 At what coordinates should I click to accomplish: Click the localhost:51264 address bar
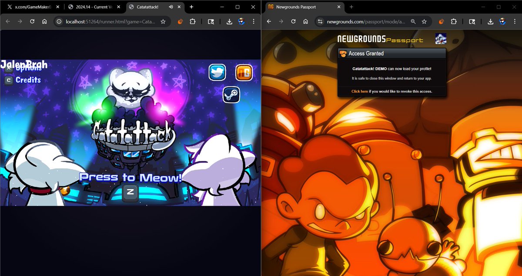pos(112,21)
